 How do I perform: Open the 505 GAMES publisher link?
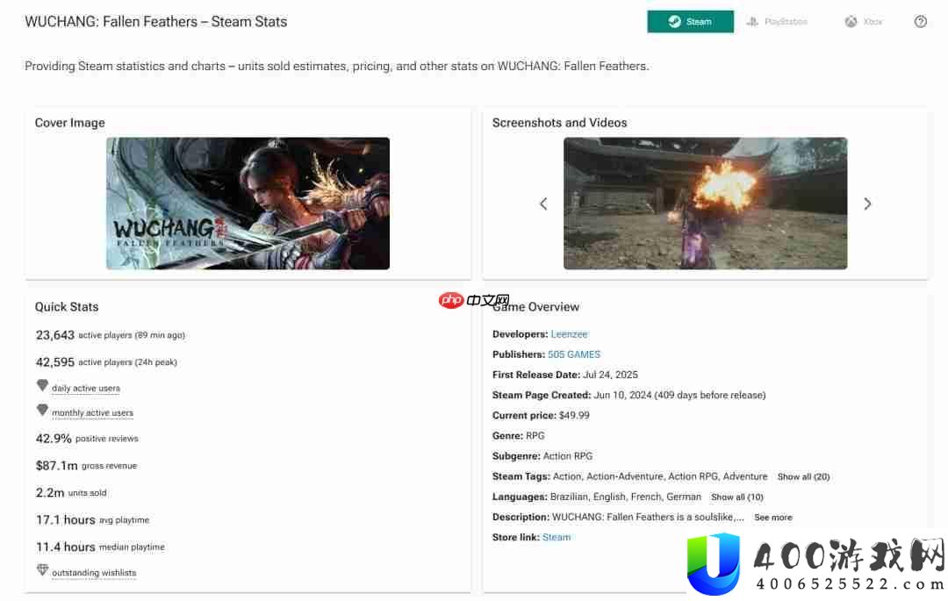tap(574, 354)
